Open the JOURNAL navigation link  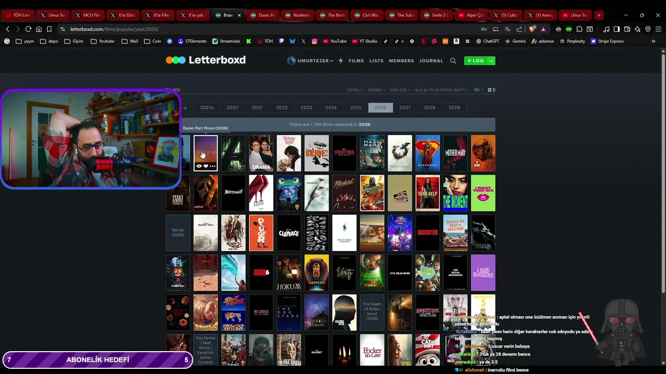click(x=431, y=61)
